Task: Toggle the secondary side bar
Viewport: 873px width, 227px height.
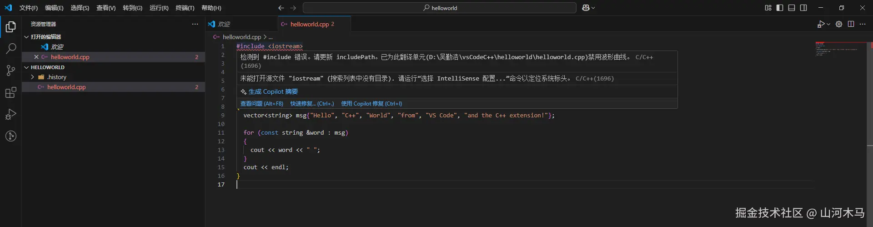Action: coord(803,8)
